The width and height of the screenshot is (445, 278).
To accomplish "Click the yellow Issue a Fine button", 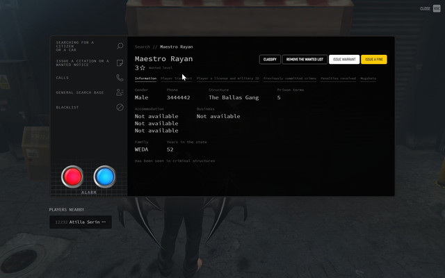I will click(374, 60).
